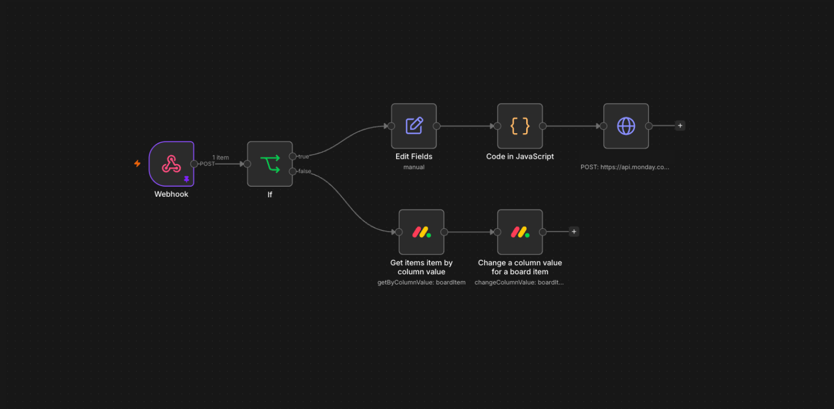Click the "POST" label beside Webhook
Viewport: 834px width, 409px height.
207,164
